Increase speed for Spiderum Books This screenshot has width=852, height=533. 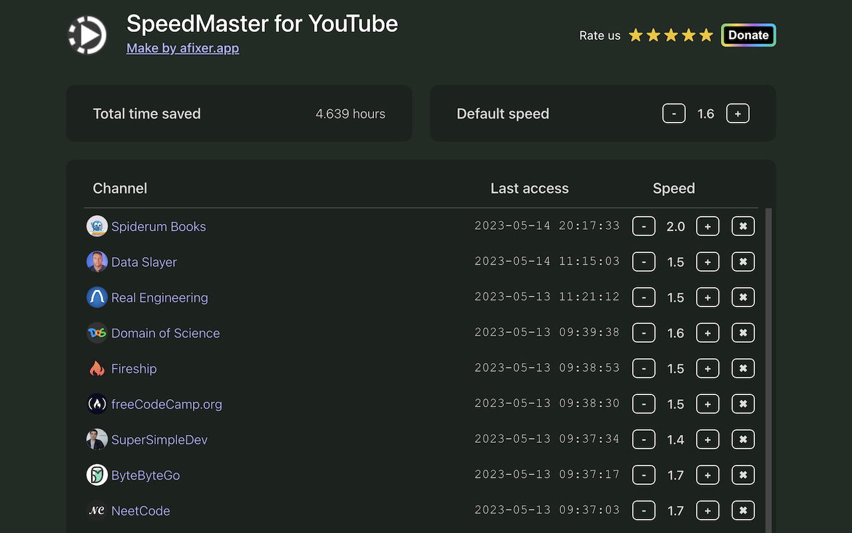pos(708,227)
